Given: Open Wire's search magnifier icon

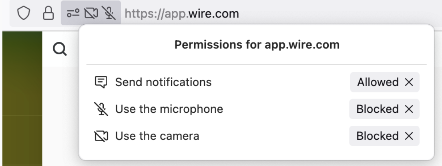Looking at the screenshot, I should coord(60,49).
